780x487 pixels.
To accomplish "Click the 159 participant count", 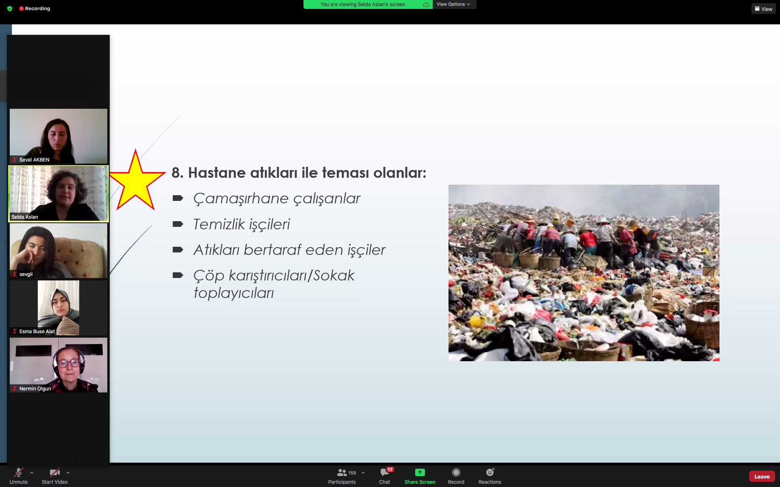I will 352,473.
